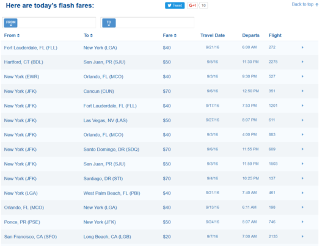Expand the JFK to Cancun row arrow
Viewport: 336px width, 246px height.
[x=302, y=91]
